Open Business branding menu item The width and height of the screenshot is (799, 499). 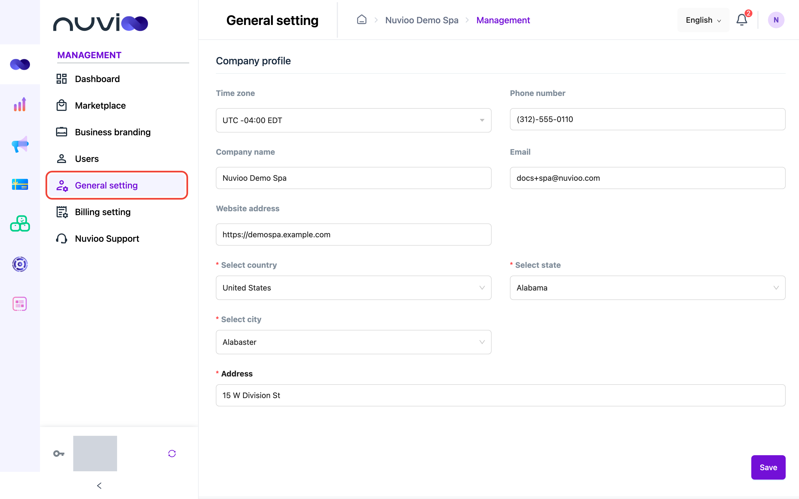tap(117, 132)
